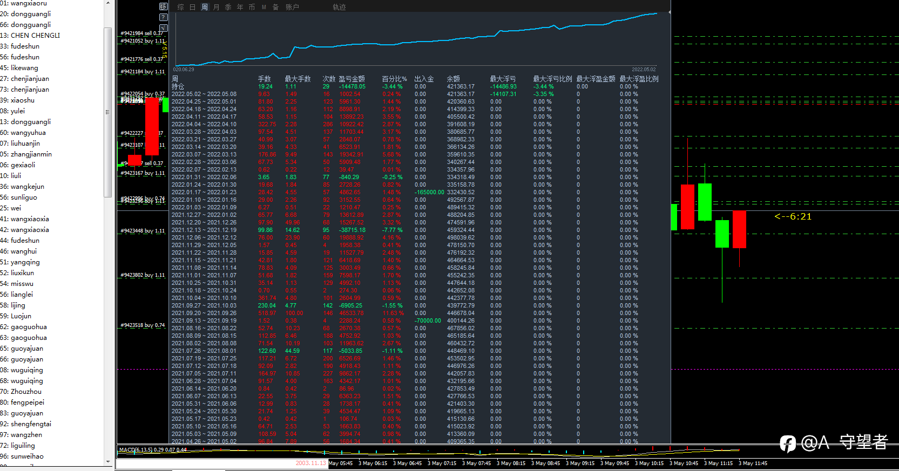Switch to the 综 summary tab

181,7
